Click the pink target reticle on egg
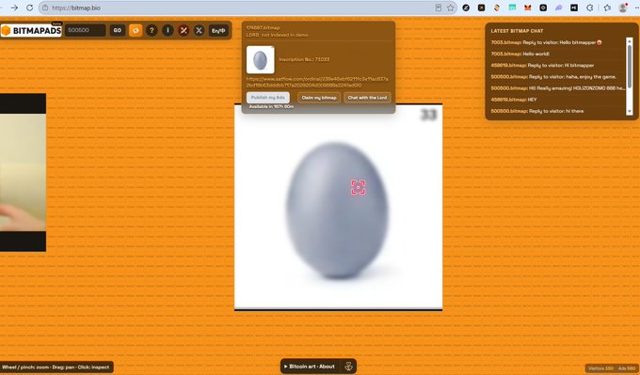640x375 pixels. (359, 188)
